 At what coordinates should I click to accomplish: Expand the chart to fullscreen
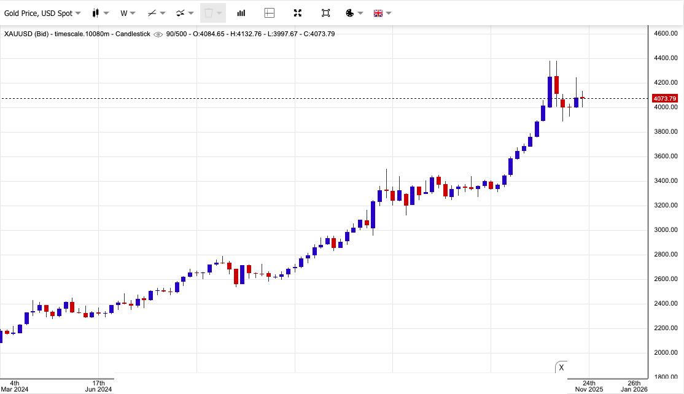[x=298, y=13]
